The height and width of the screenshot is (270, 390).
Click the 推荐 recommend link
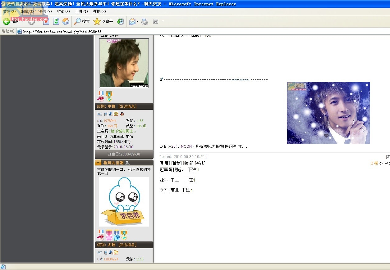pos(177,163)
